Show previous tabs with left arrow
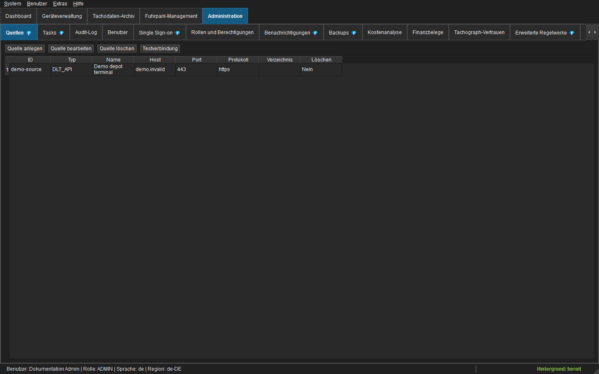Image resolution: width=599 pixels, height=374 pixels. coord(589,32)
